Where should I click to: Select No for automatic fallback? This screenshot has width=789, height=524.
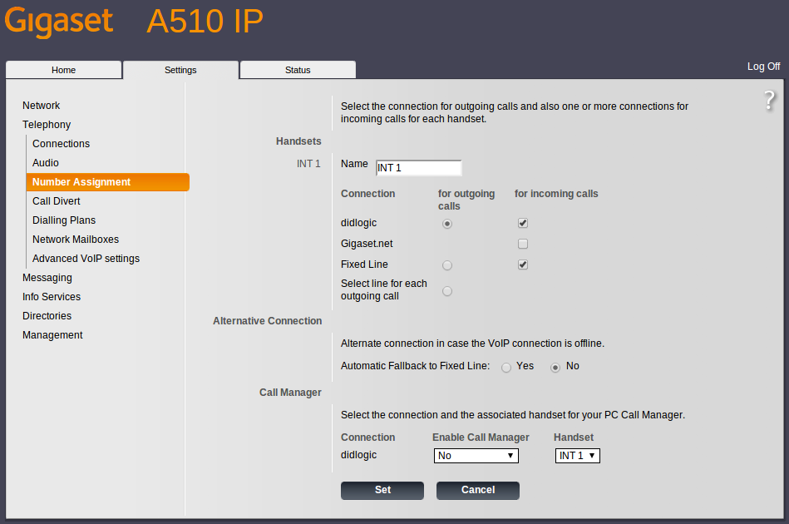click(x=555, y=367)
